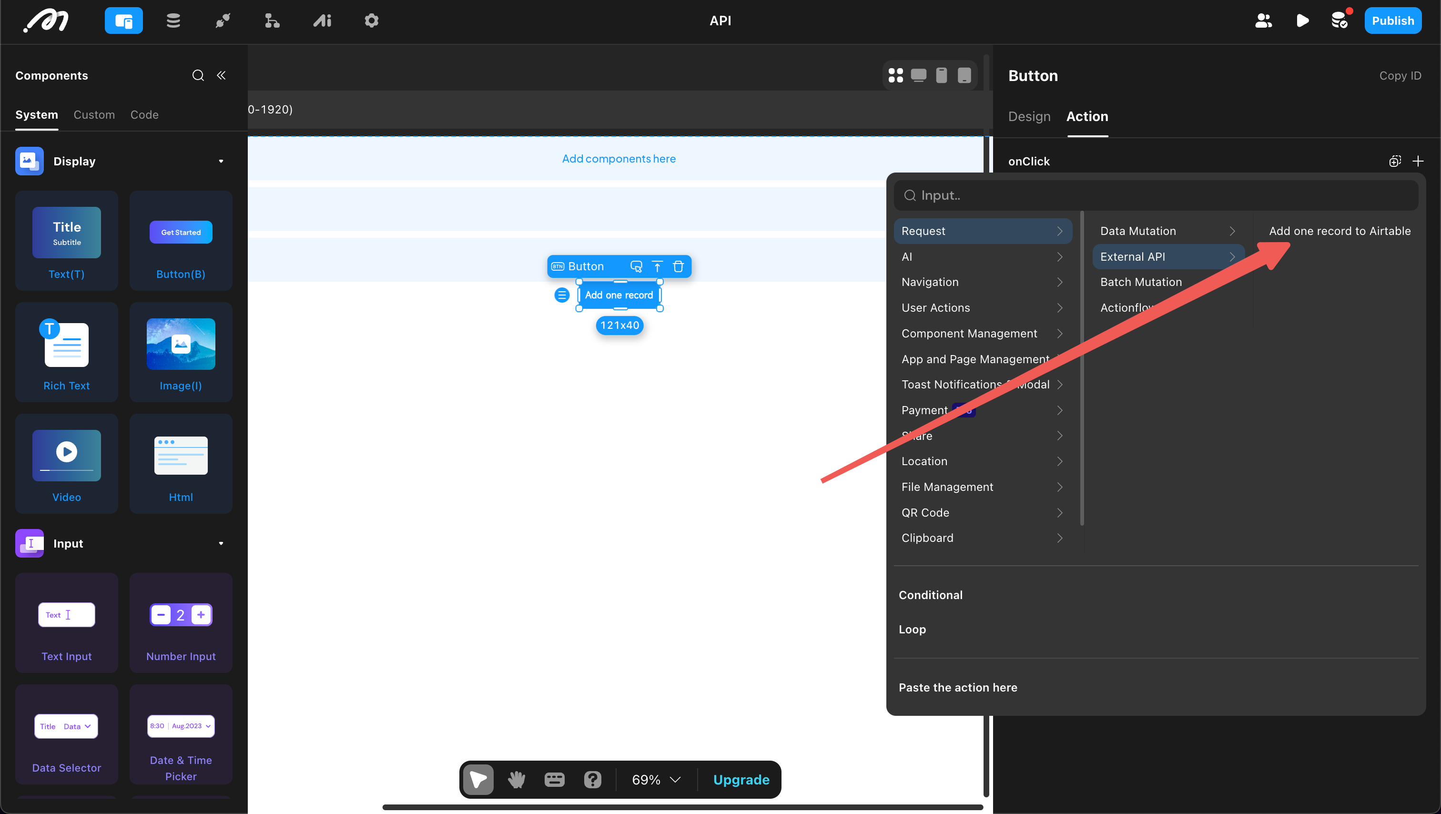Select the Html component
This screenshot has width=1441, height=814.
[x=181, y=464]
